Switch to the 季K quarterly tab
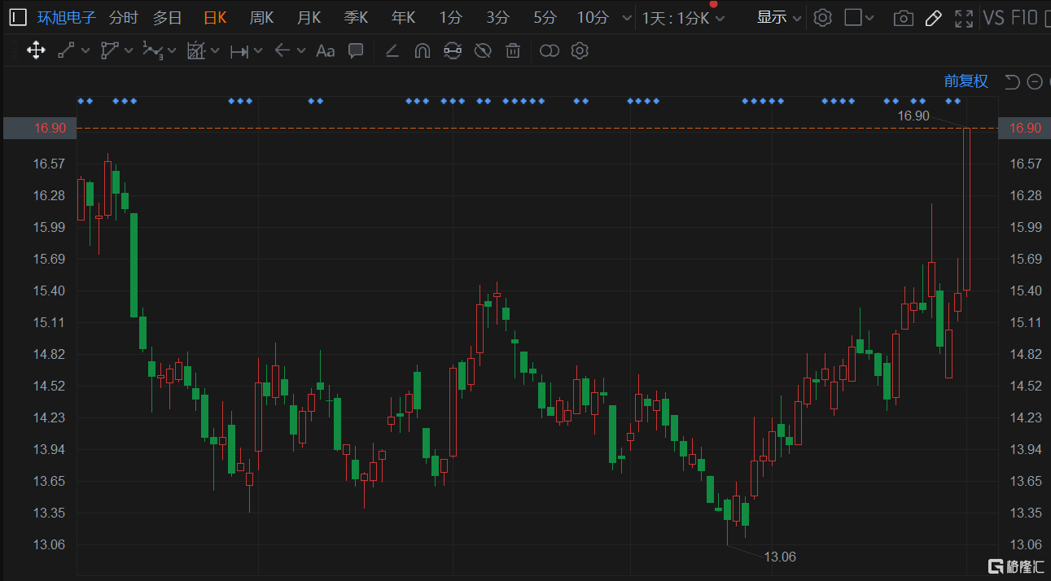Viewport: 1051px width, 581px height. tap(356, 18)
